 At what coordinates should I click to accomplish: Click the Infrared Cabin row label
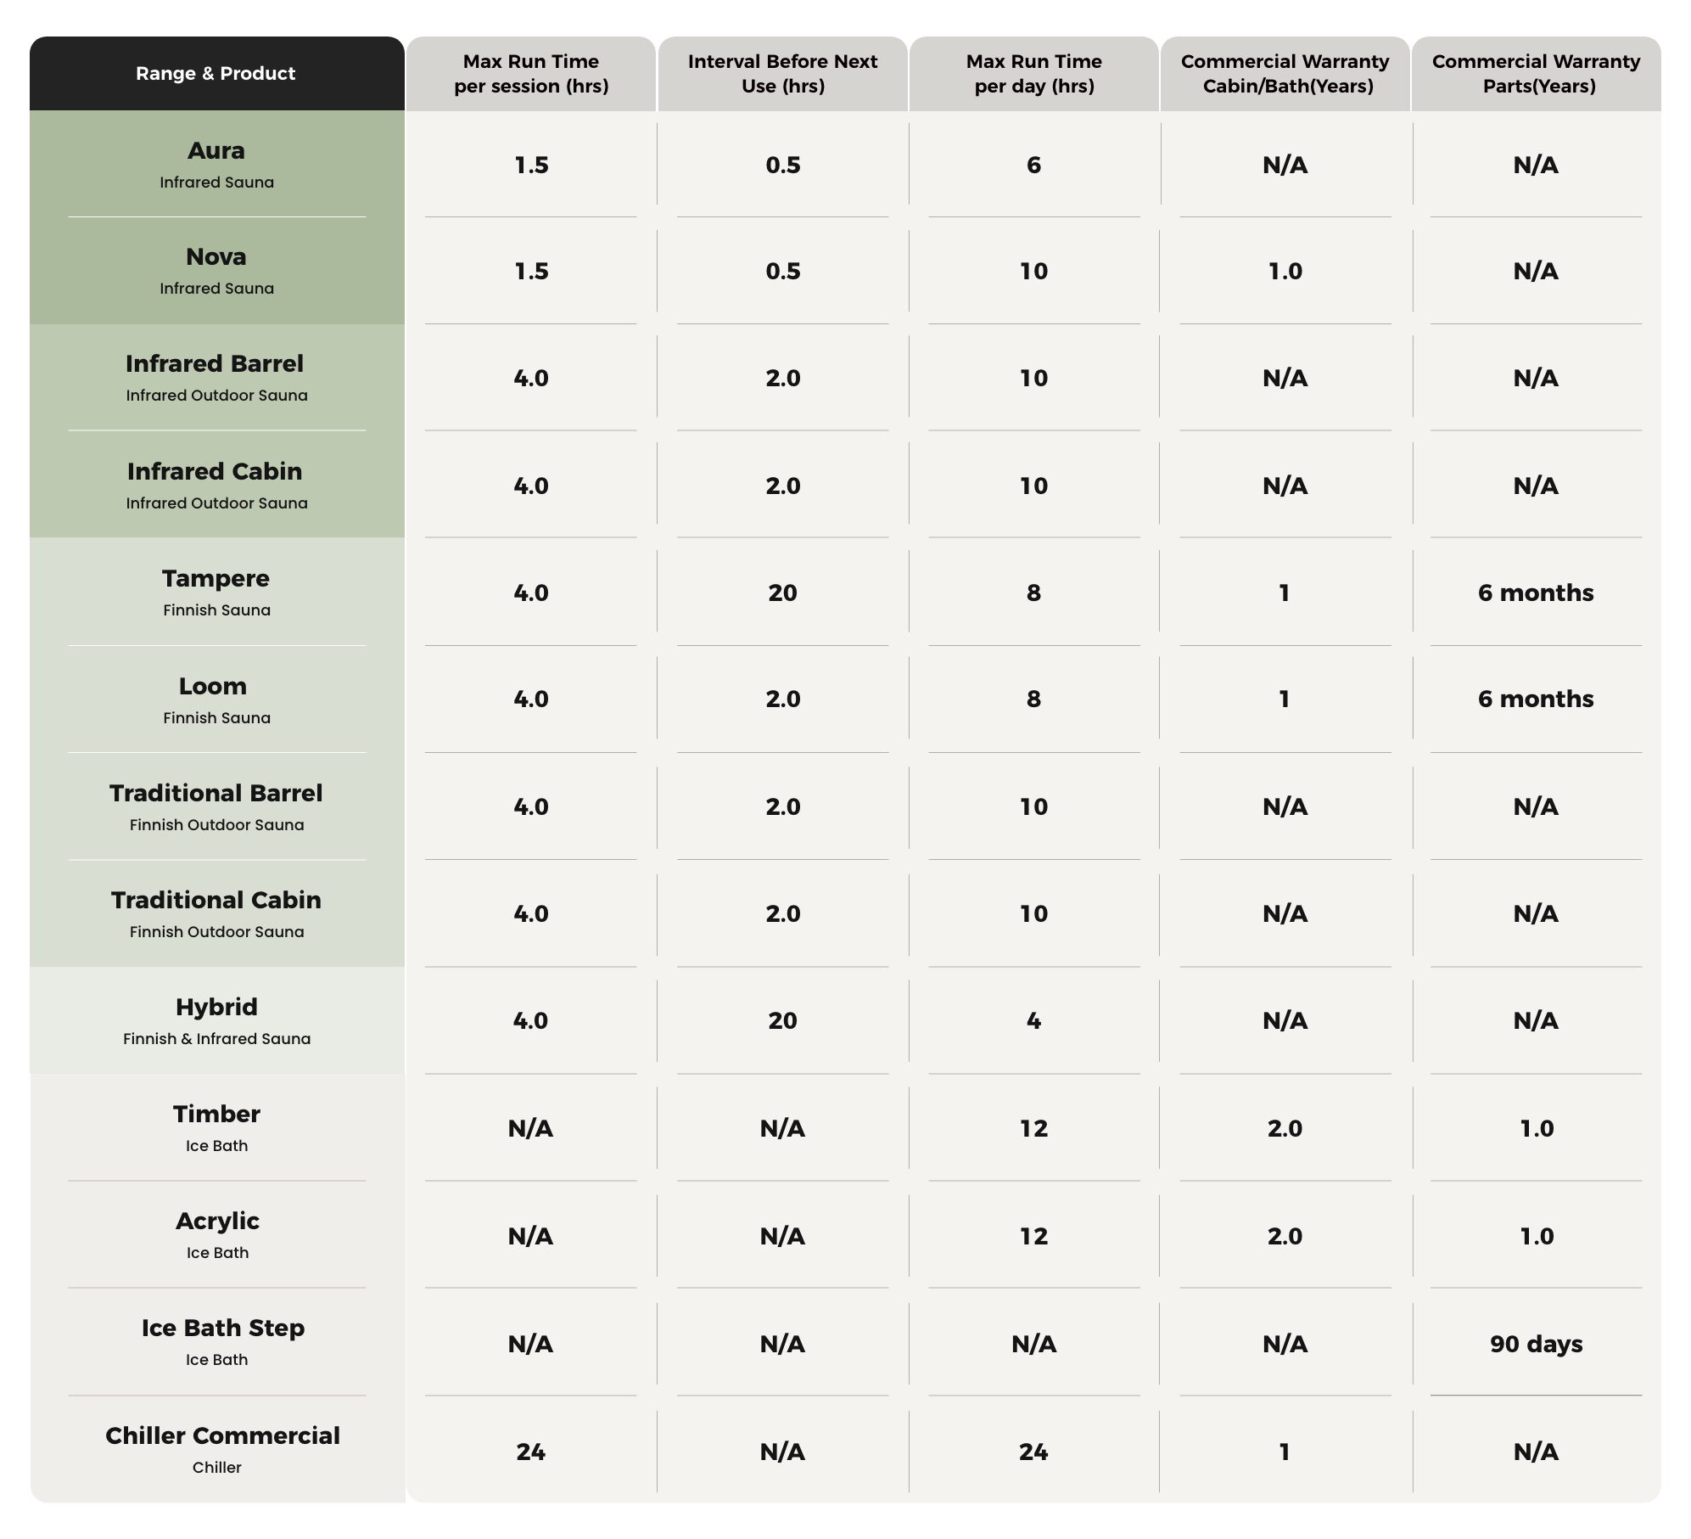216,484
